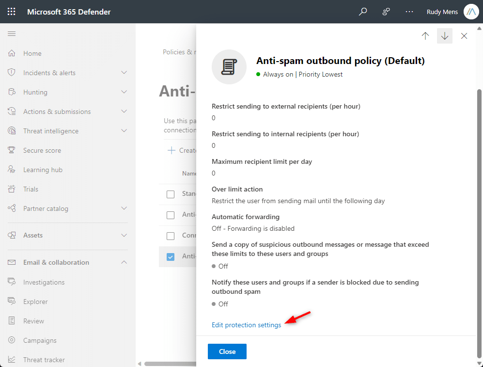Open Campaigns in navigation
The height and width of the screenshot is (367, 483).
(x=40, y=340)
